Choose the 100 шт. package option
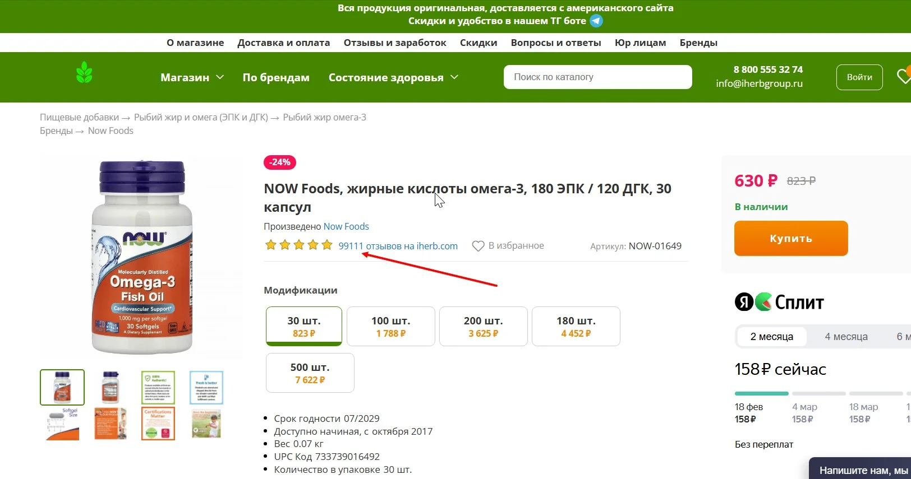Screen dimensions: 911x479 pyautogui.click(x=391, y=327)
